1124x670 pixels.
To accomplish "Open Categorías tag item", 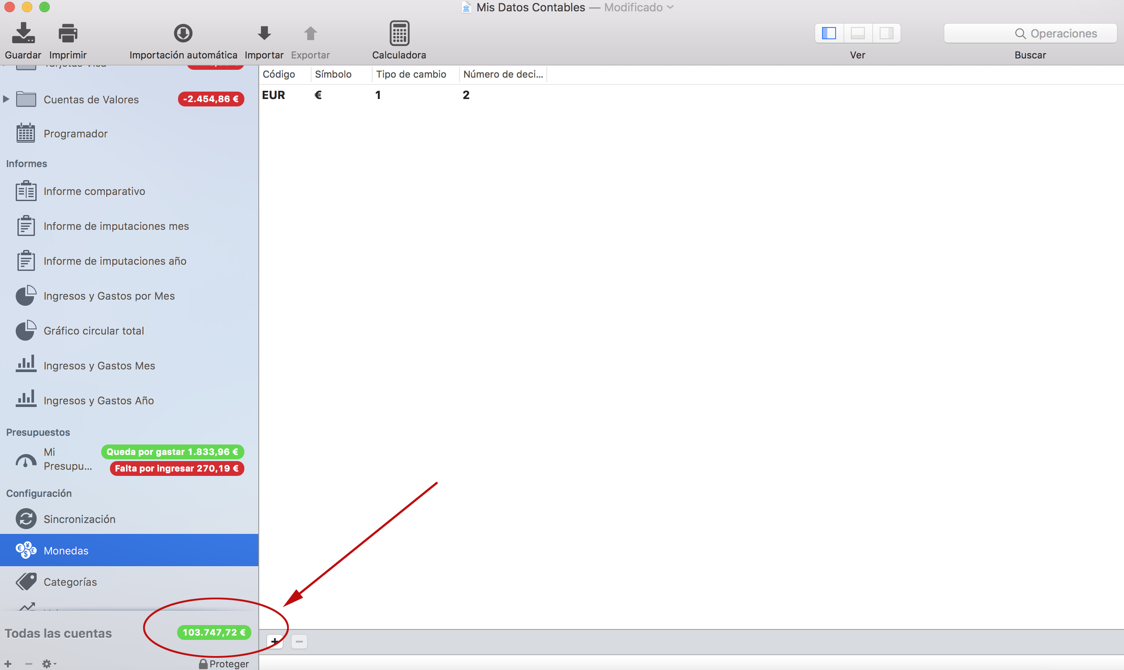I will click(x=70, y=582).
